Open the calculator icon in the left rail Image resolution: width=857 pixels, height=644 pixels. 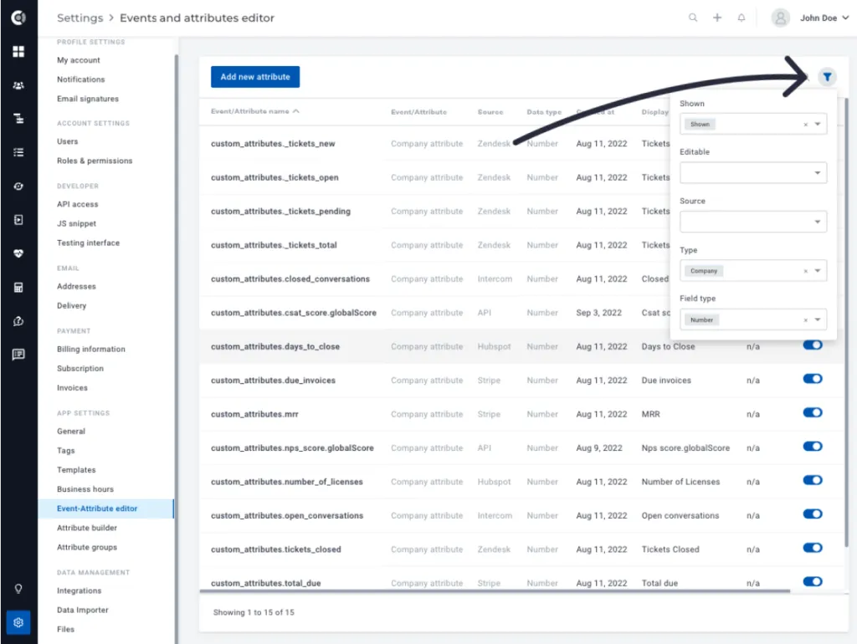pyautogui.click(x=18, y=288)
